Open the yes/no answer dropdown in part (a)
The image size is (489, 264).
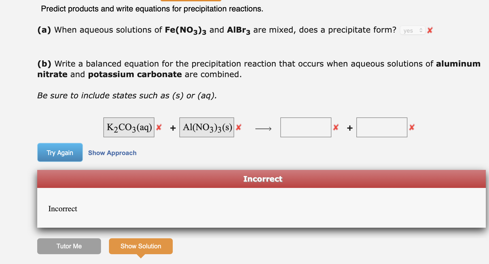[412, 30]
